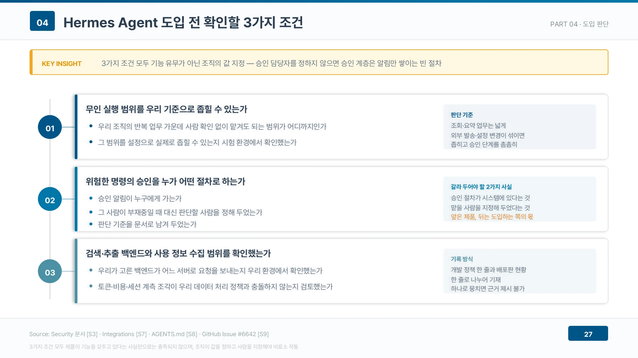Select line 외부 발송·설정 변경이 섞이면
638x358 pixels.
[487, 135]
